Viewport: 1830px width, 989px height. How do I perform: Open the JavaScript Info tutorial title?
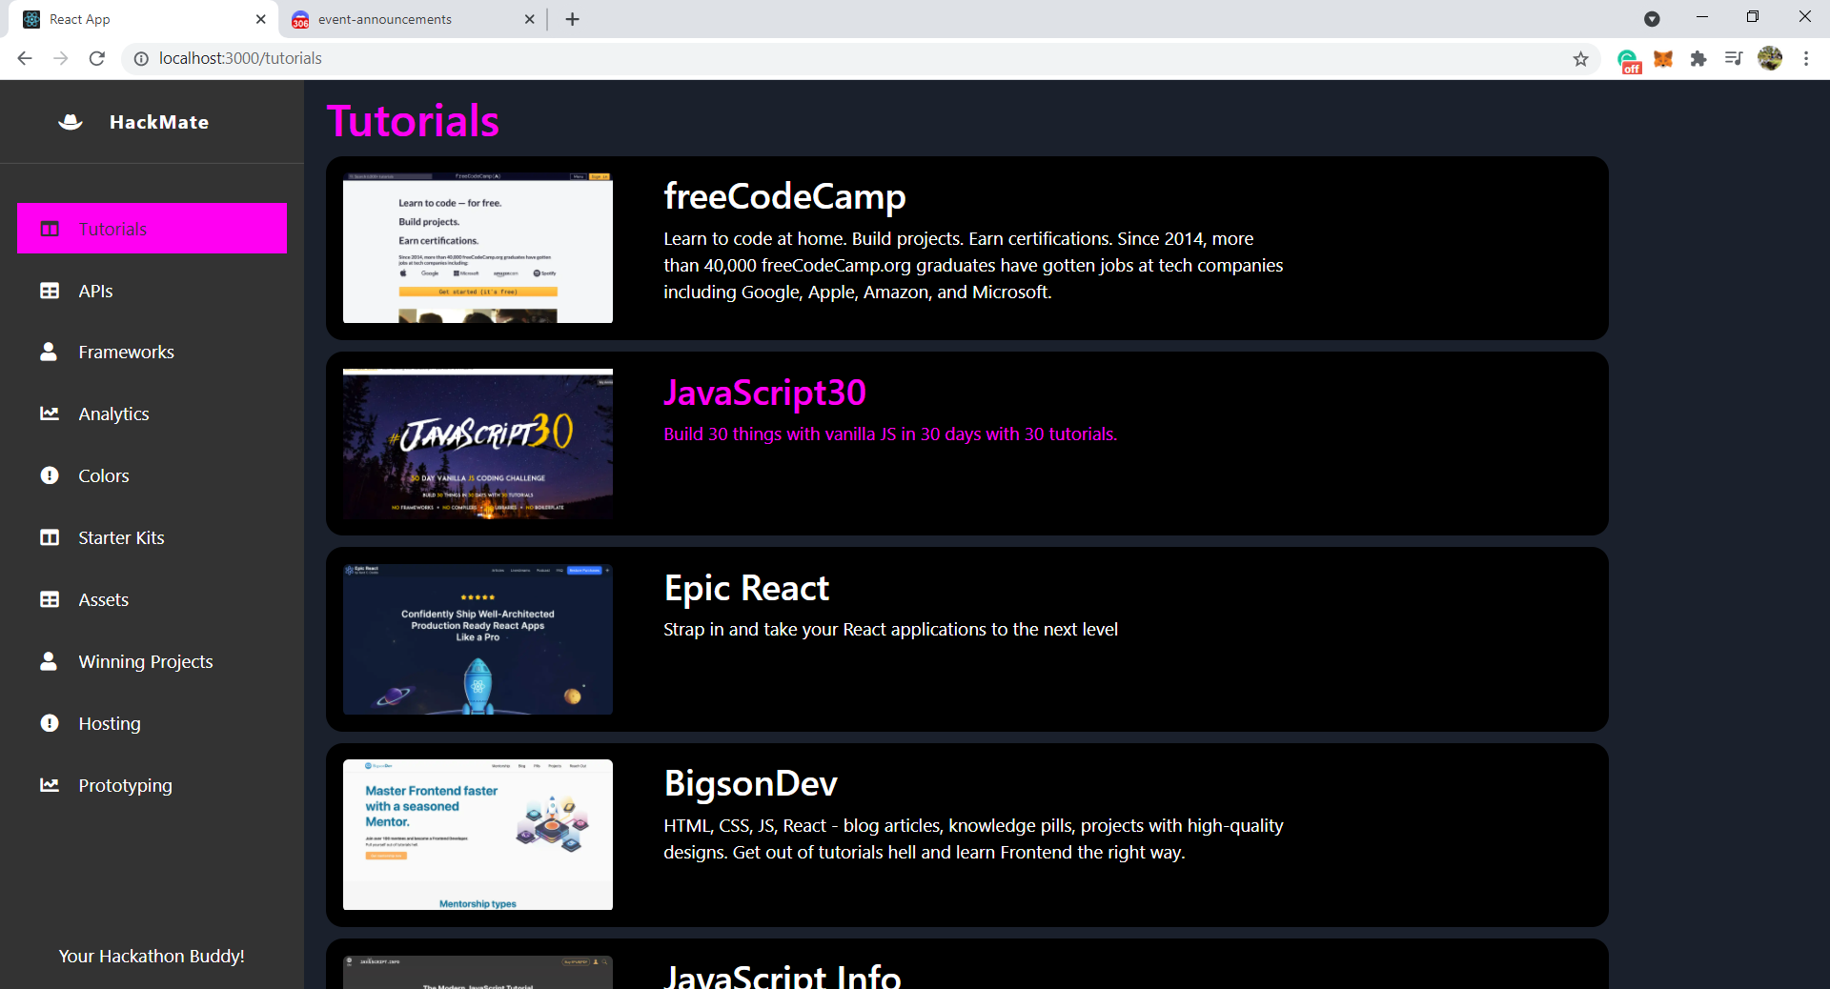click(782, 976)
